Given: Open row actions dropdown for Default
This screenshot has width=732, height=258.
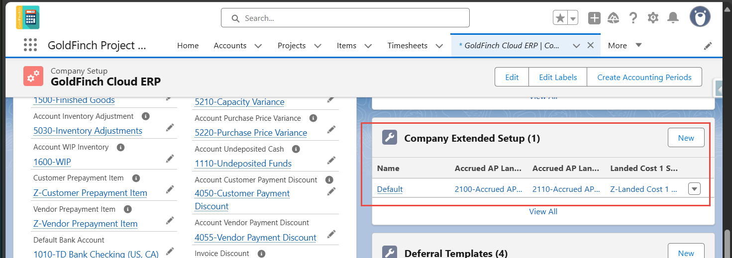Looking at the screenshot, I should point(695,189).
